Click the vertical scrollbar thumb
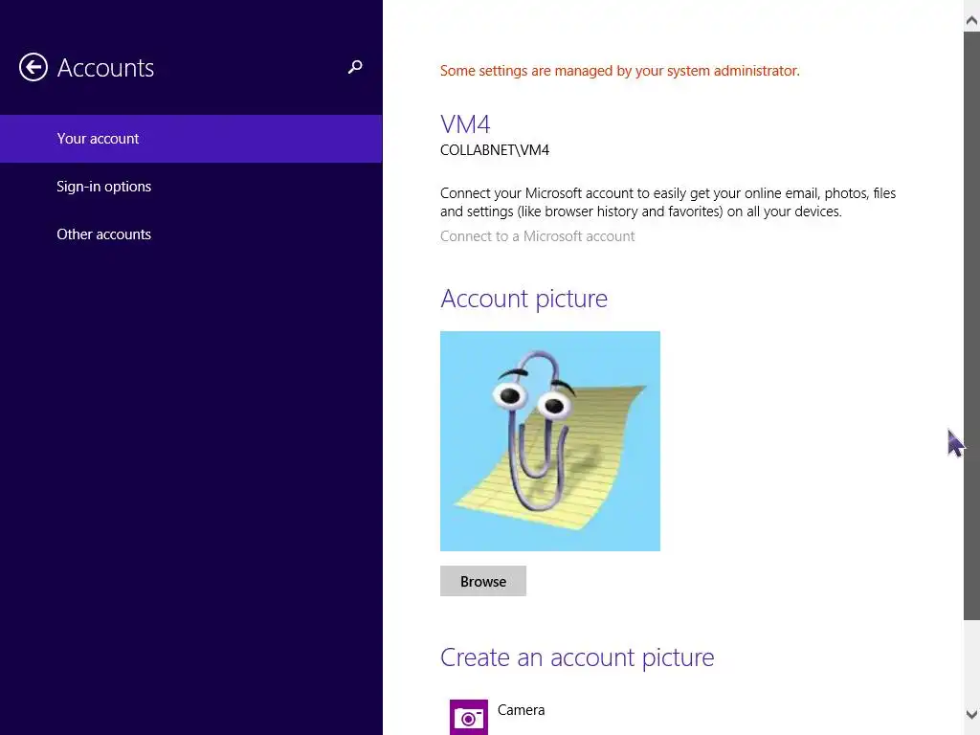Viewport: 980px width, 735px height. coord(971,325)
